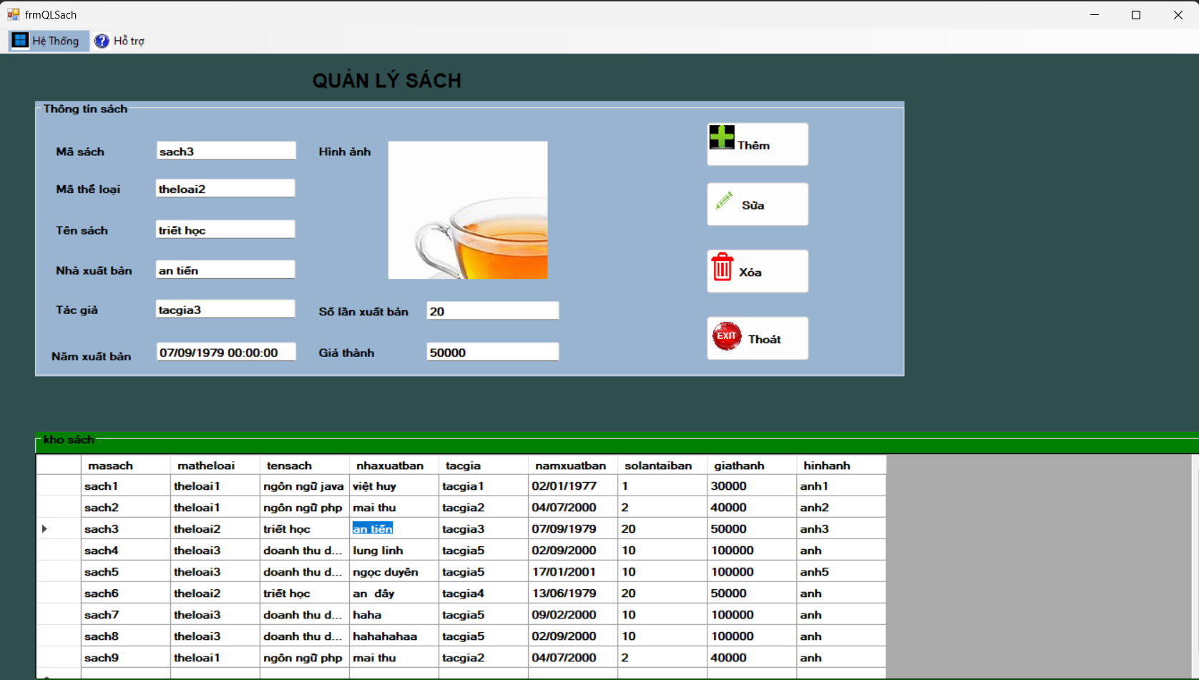Click the Sửa button label
This screenshot has height=680, width=1199.
tap(753, 205)
